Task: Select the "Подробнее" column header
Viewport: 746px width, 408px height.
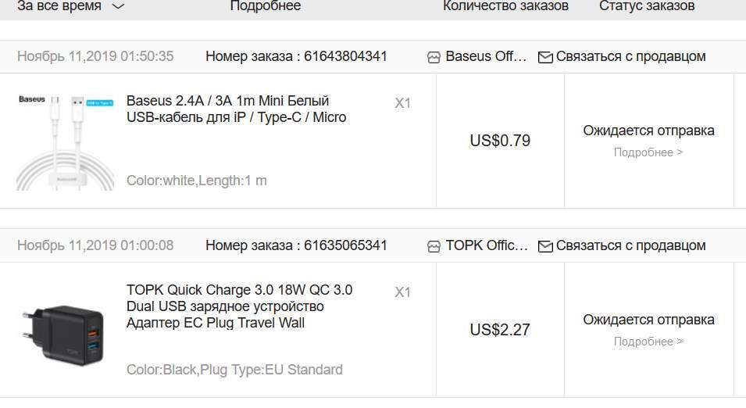Action: (265, 6)
